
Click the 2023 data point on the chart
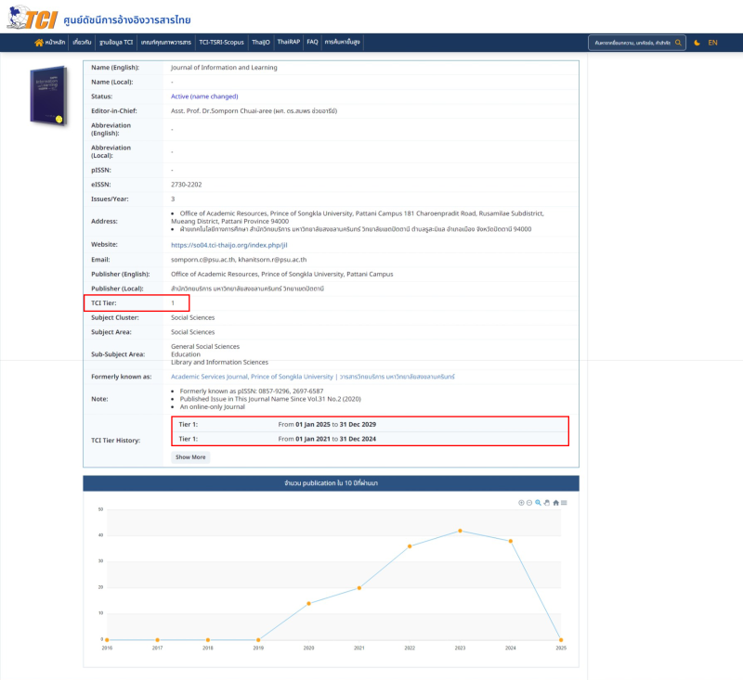460,531
